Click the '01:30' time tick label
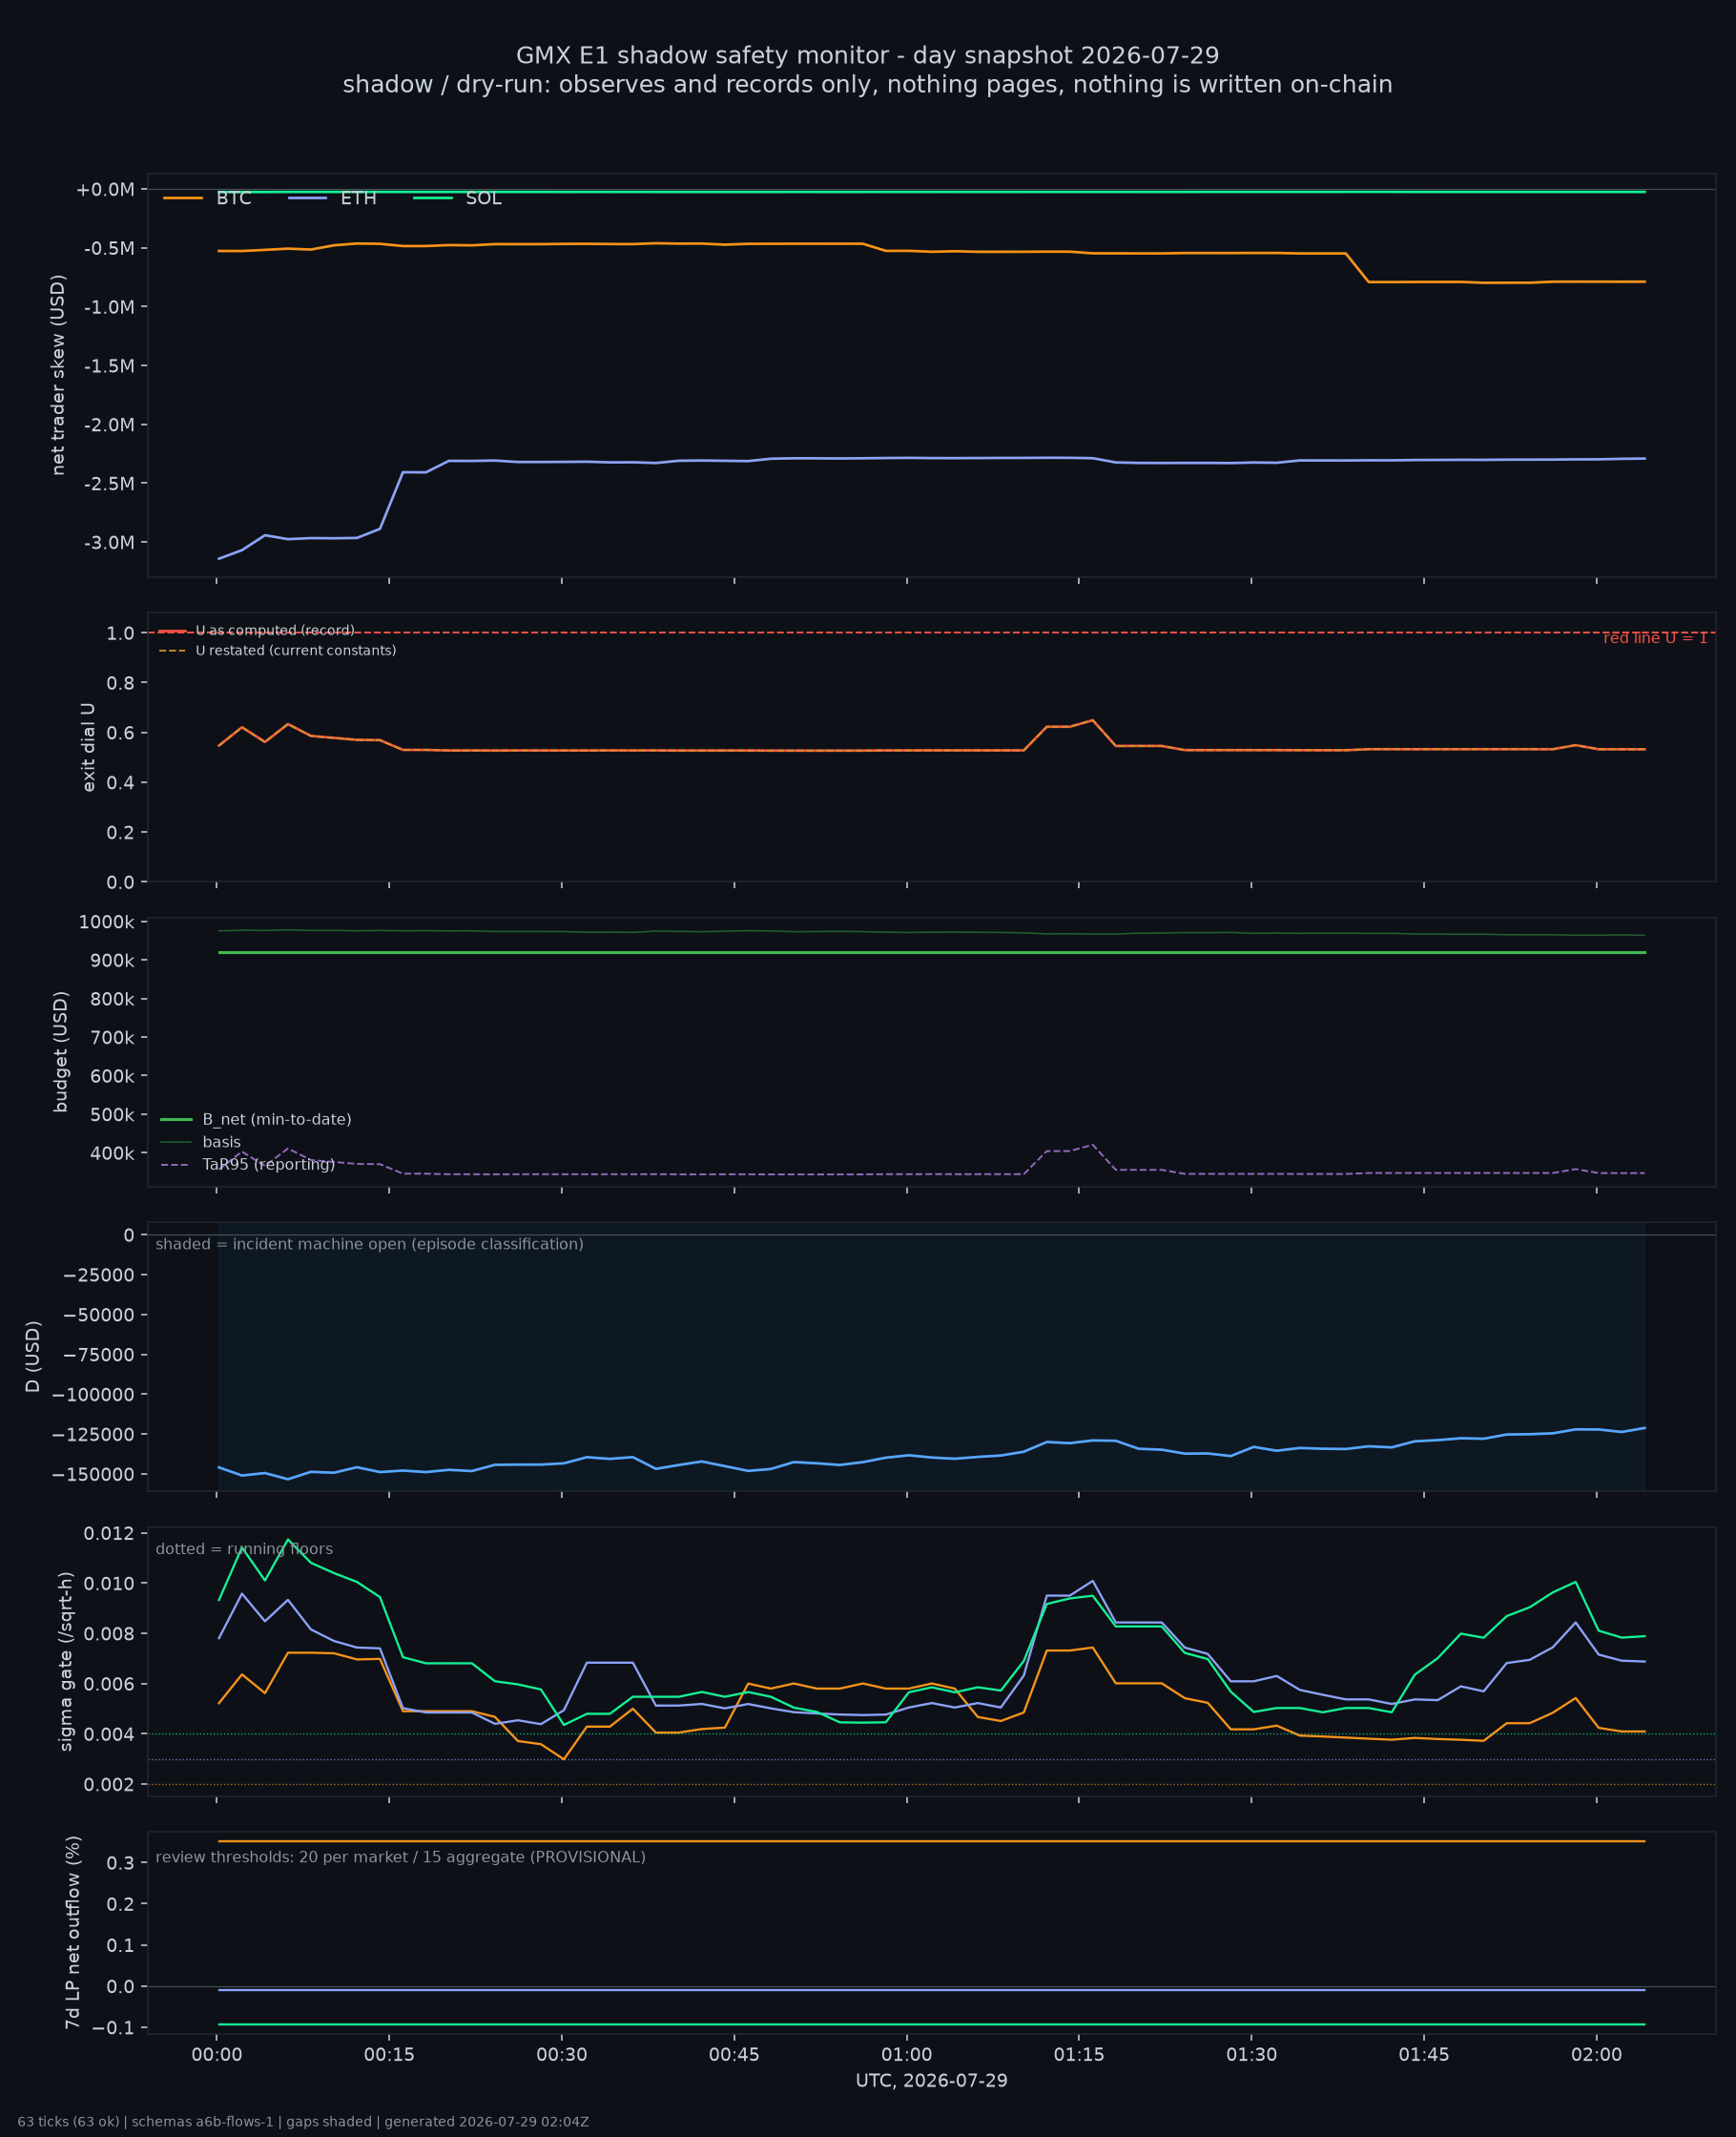This screenshot has width=1736, height=2137. click(x=1252, y=2055)
